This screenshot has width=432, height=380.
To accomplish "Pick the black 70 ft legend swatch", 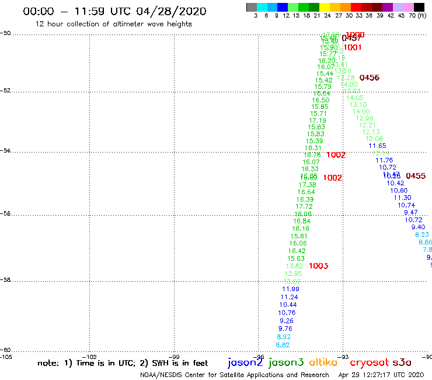I will [x=419, y=7].
